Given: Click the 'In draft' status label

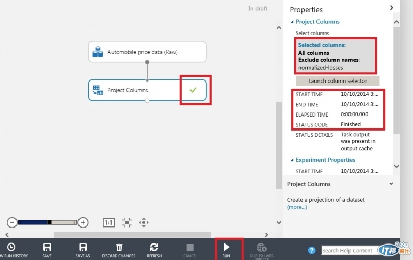Looking at the screenshot, I should click(258, 9).
